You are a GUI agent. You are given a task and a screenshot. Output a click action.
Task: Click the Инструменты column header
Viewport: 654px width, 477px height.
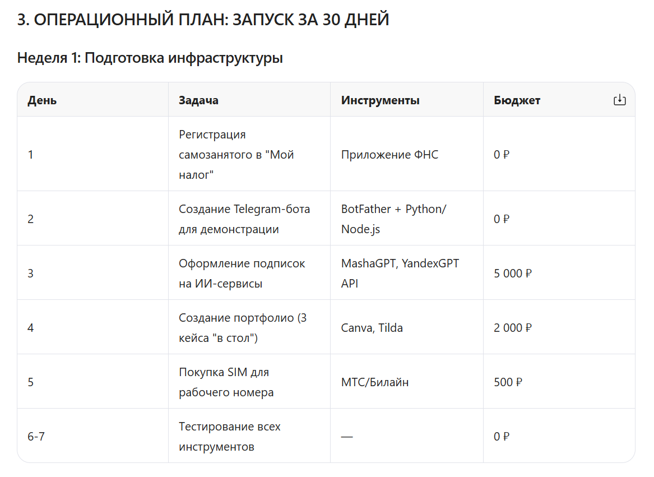(x=381, y=100)
